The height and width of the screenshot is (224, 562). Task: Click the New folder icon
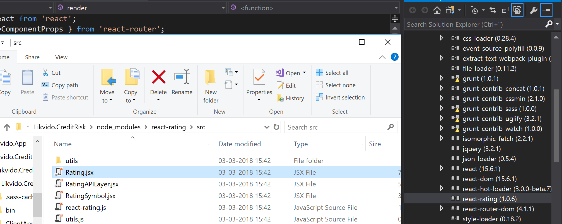click(211, 77)
